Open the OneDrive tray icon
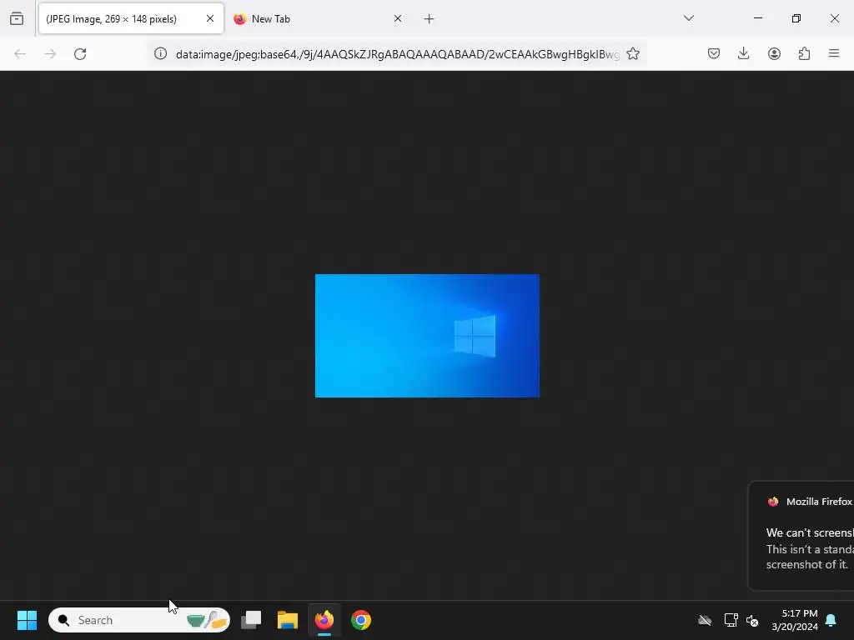The width and height of the screenshot is (854, 640). [705, 620]
